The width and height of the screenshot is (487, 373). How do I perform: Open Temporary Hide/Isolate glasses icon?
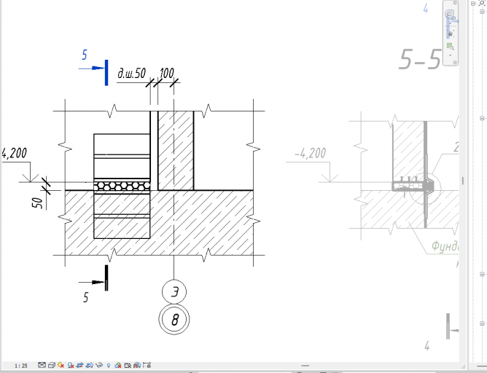pyautogui.click(x=99, y=365)
